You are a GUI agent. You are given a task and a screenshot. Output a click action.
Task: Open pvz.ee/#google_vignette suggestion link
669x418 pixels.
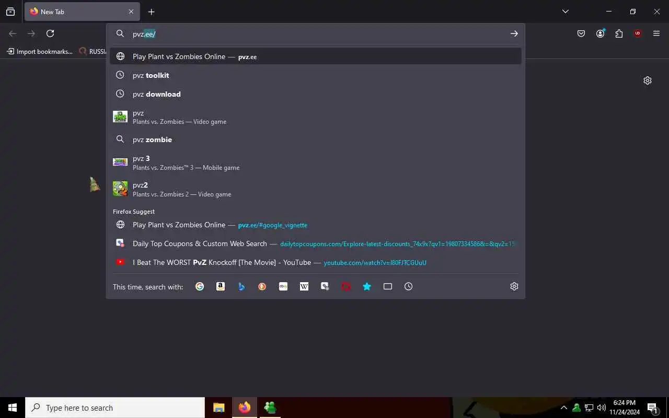click(x=316, y=225)
